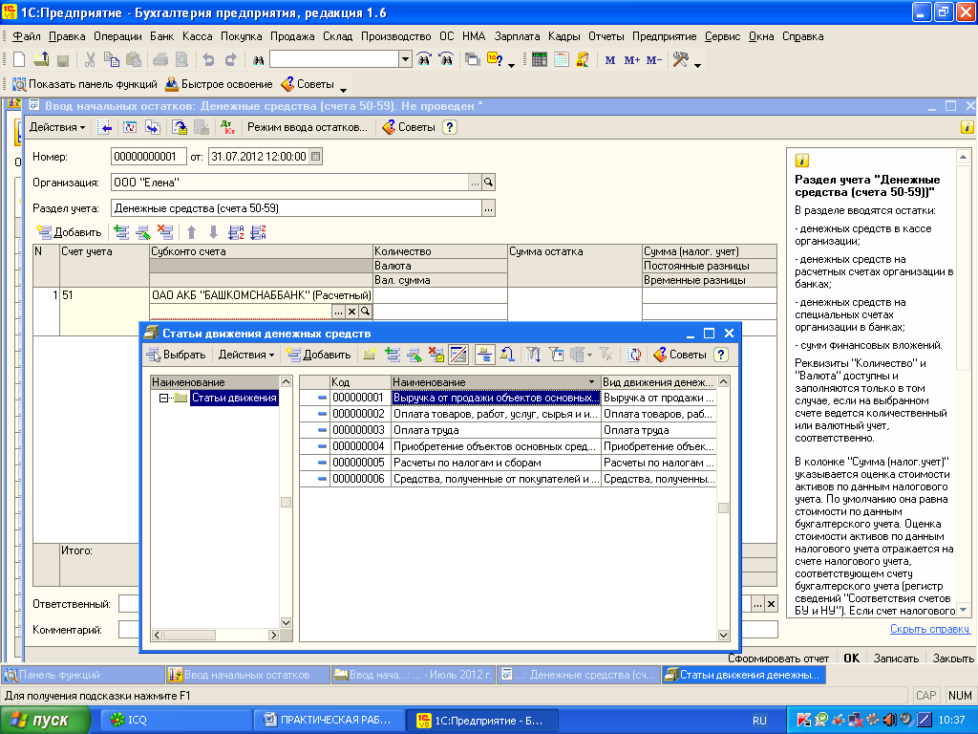Image resolution: width=978 pixels, height=734 pixels.
Task: Click the RU language indicator in the taskbar
Action: pos(759,721)
